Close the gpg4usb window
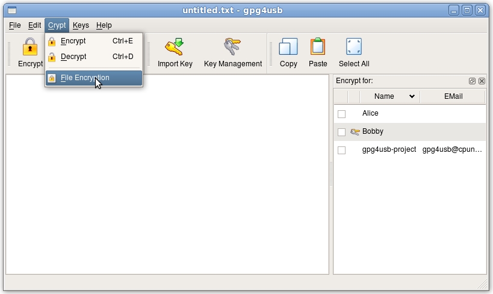Screen dimensions: 493x294 tap(480, 10)
